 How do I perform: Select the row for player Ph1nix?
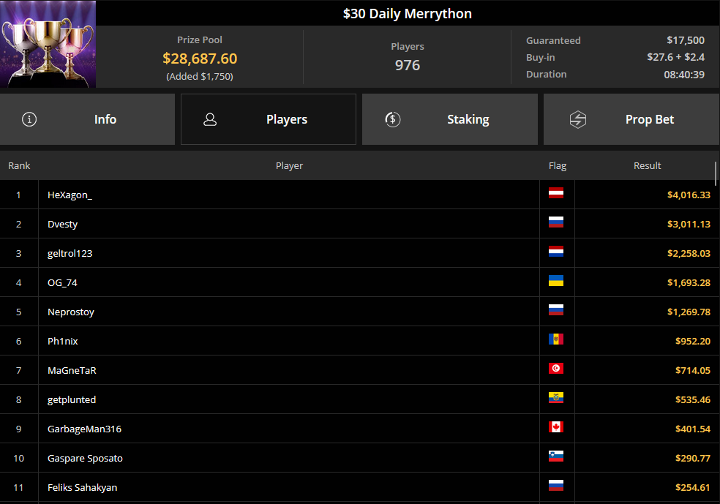coord(62,341)
